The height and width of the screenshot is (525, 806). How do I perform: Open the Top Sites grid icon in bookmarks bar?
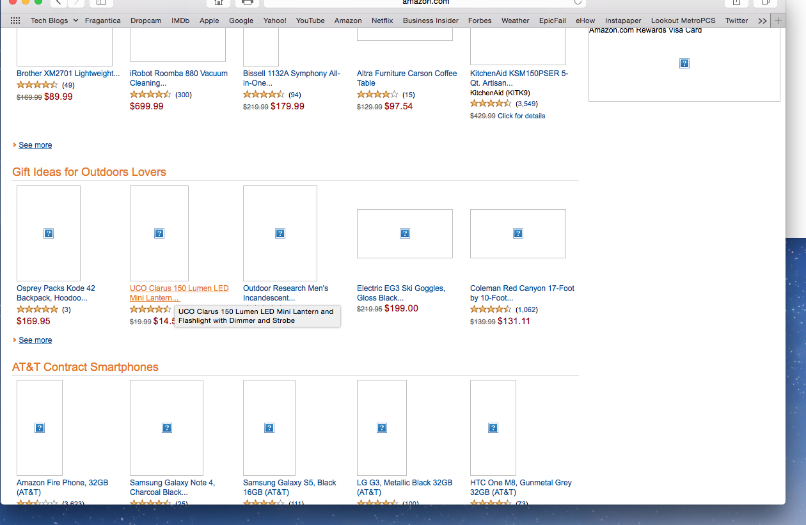click(15, 20)
